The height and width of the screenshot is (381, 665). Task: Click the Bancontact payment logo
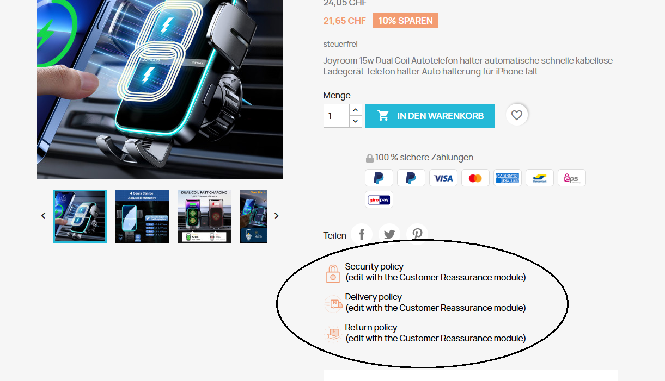click(540, 178)
